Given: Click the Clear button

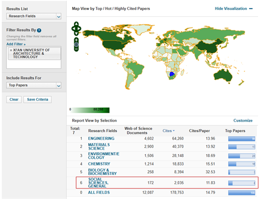Looking at the screenshot, I should (14, 100).
